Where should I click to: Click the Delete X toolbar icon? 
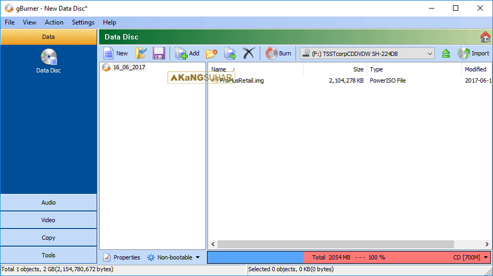(x=249, y=53)
